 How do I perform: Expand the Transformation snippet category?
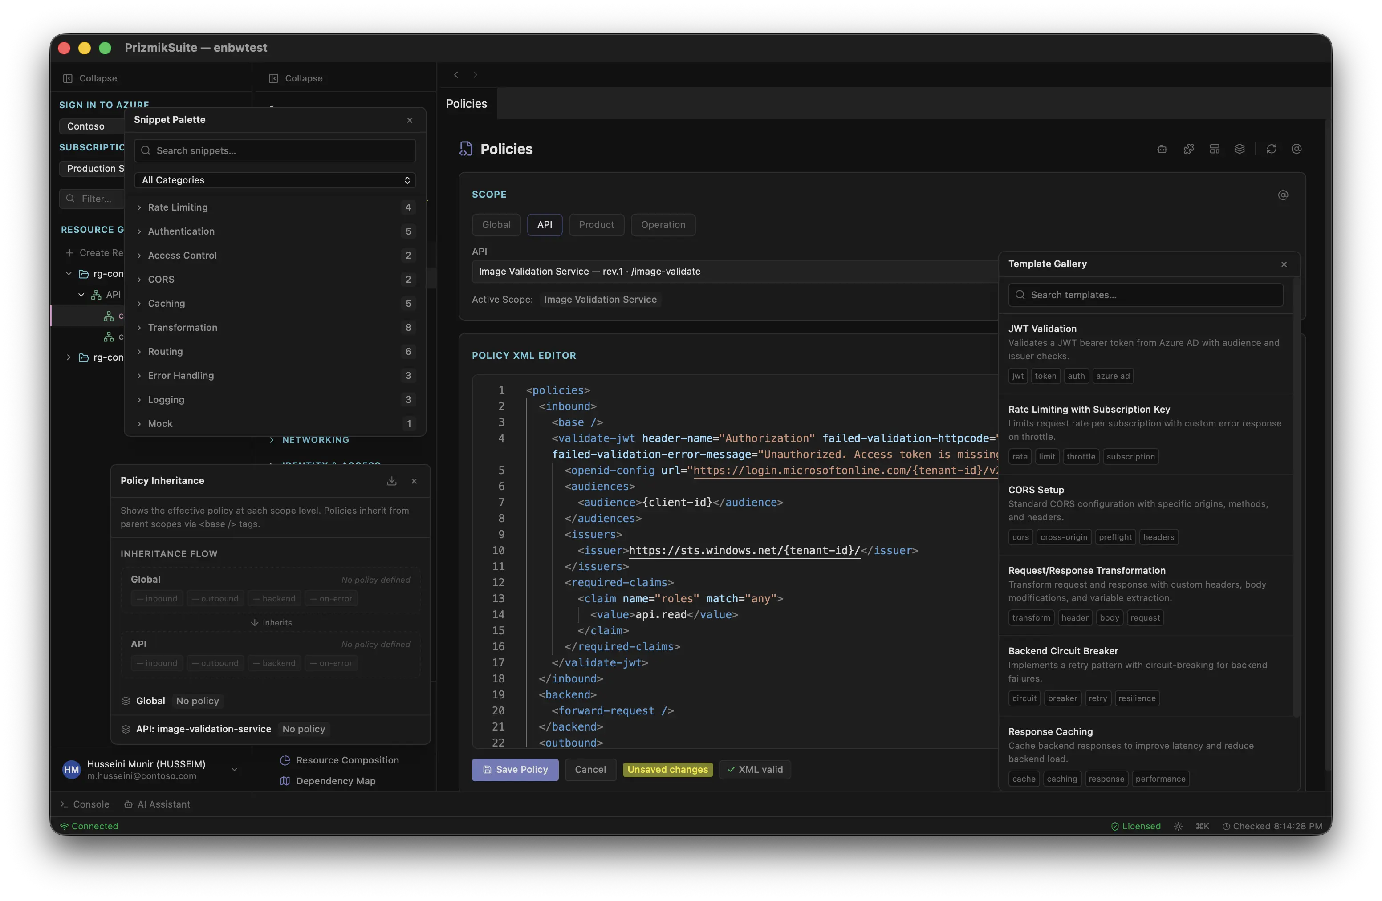coord(275,328)
